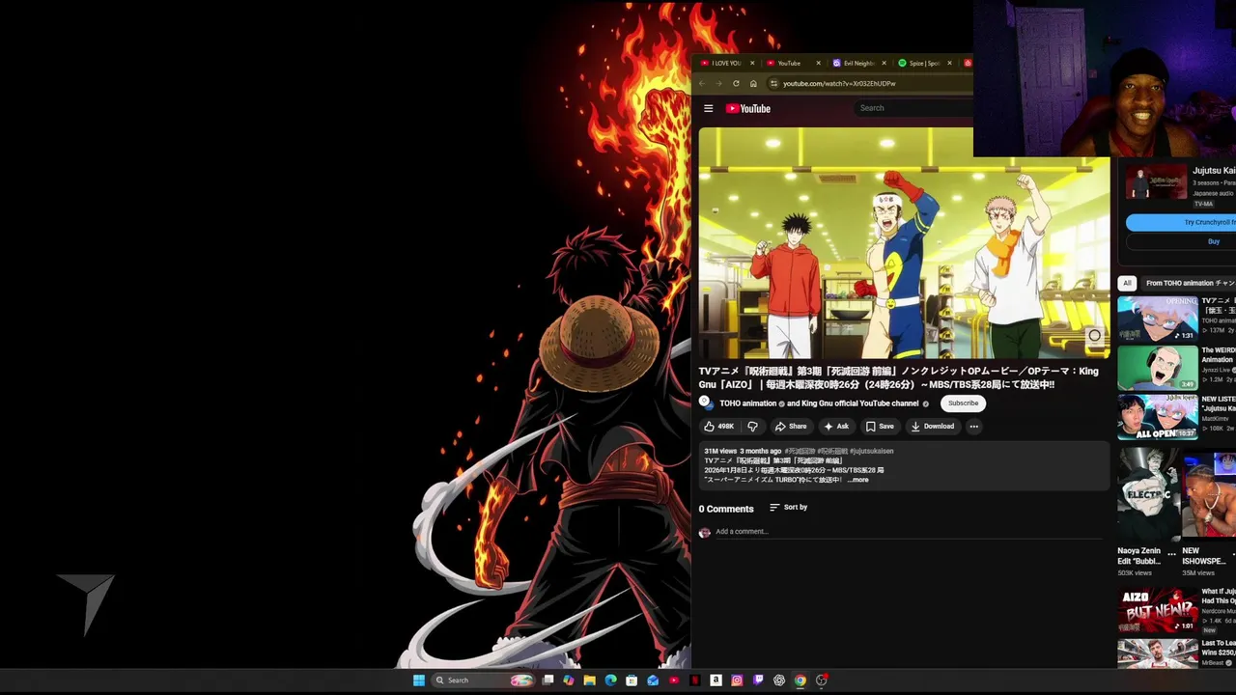
Task: Click the video player frame
Action: pos(904,242)
